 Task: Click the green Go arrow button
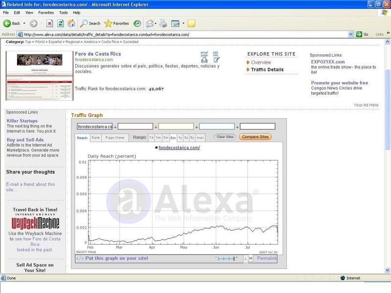tap(359, 34)
